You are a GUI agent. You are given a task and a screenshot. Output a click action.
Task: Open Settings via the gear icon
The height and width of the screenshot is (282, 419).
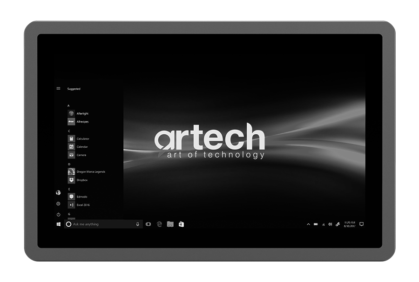[x=58, y=204]
